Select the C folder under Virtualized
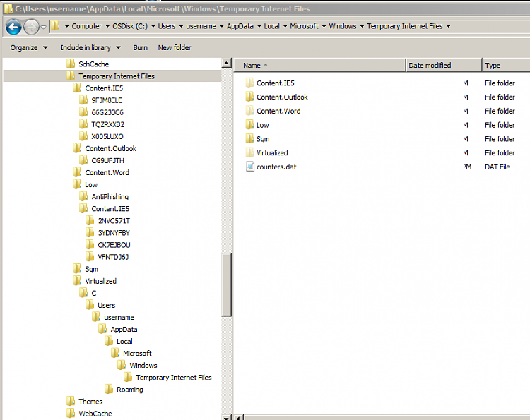 (x=93, y=293)
